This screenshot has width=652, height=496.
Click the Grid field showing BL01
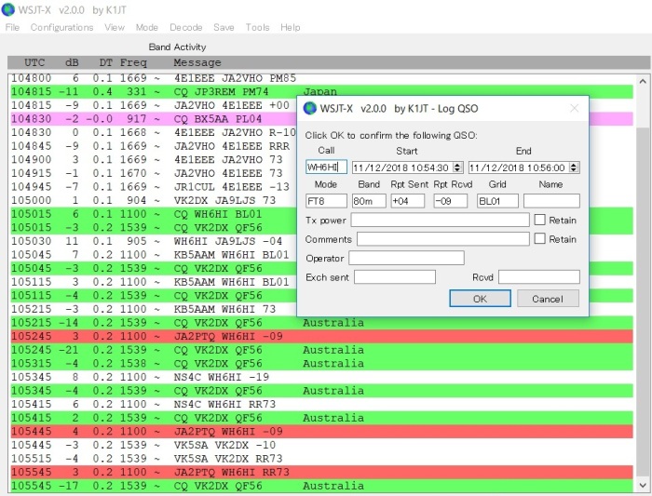point(497,201)
